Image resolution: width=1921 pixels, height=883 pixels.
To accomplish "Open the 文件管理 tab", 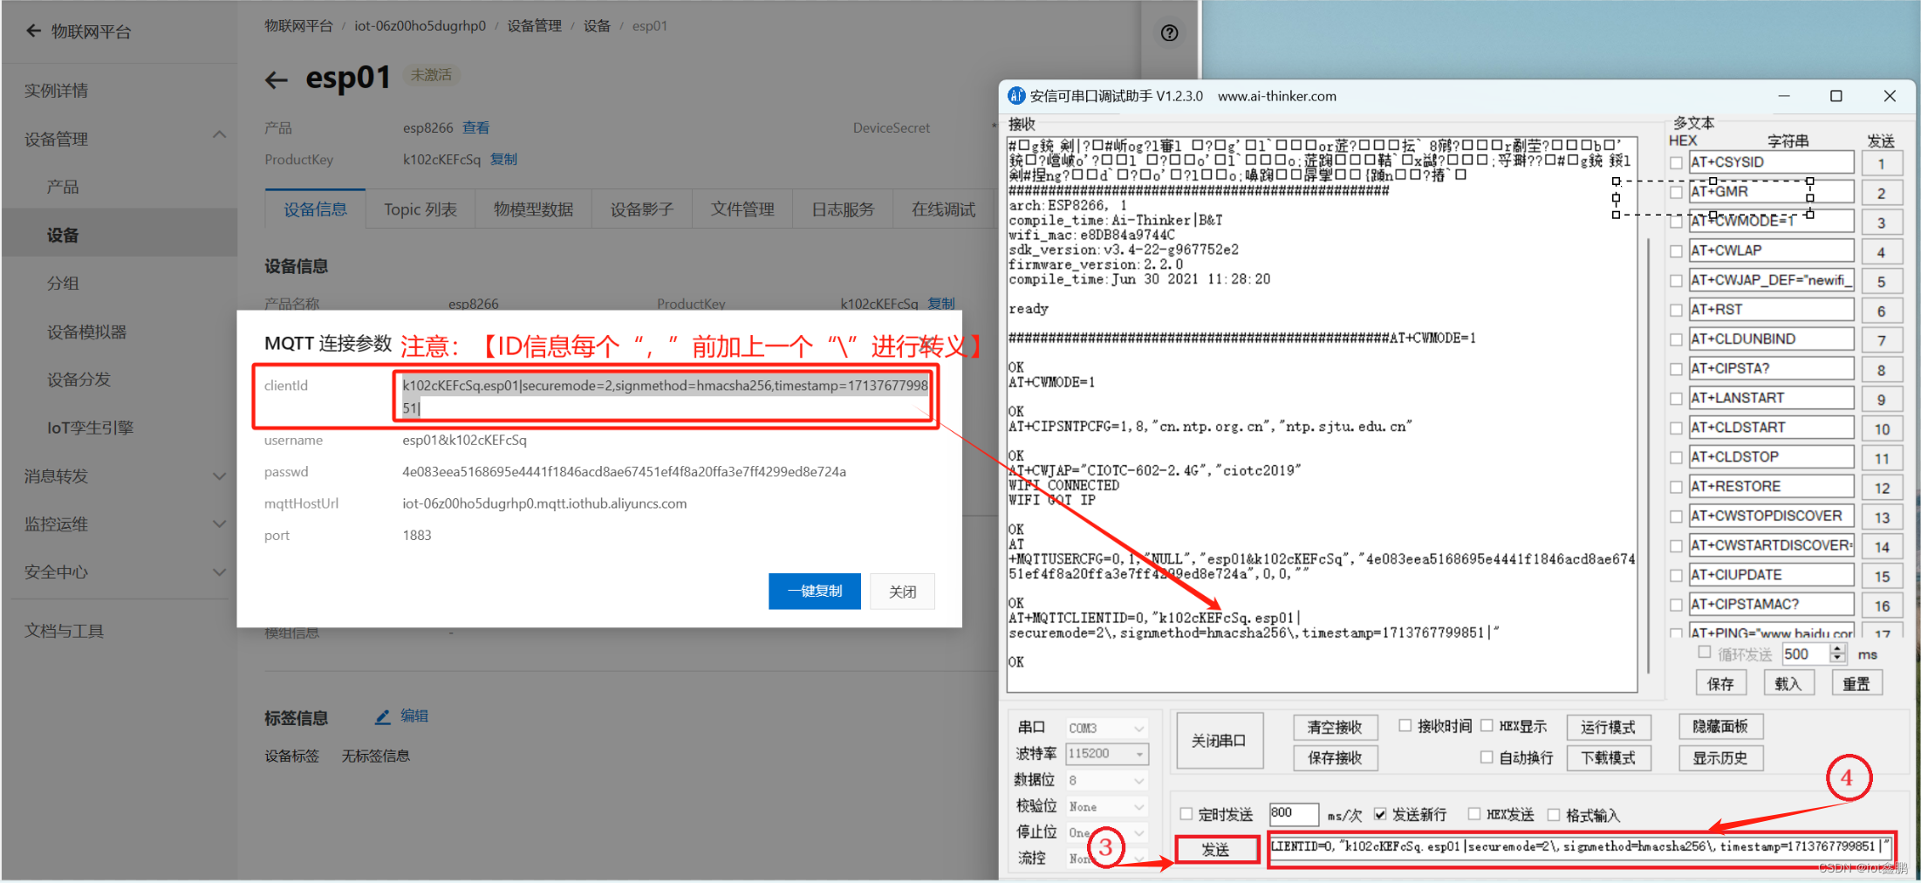I will [x=742, y=209].
